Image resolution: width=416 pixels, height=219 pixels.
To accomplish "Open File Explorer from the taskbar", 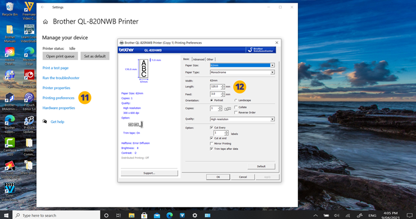I will coord(132,215).
